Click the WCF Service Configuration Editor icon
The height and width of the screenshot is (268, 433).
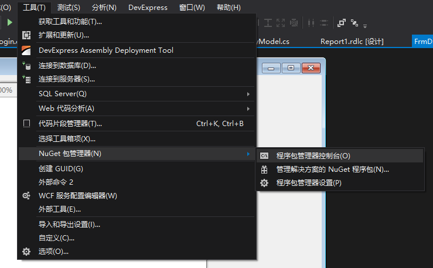coord(26,196)
